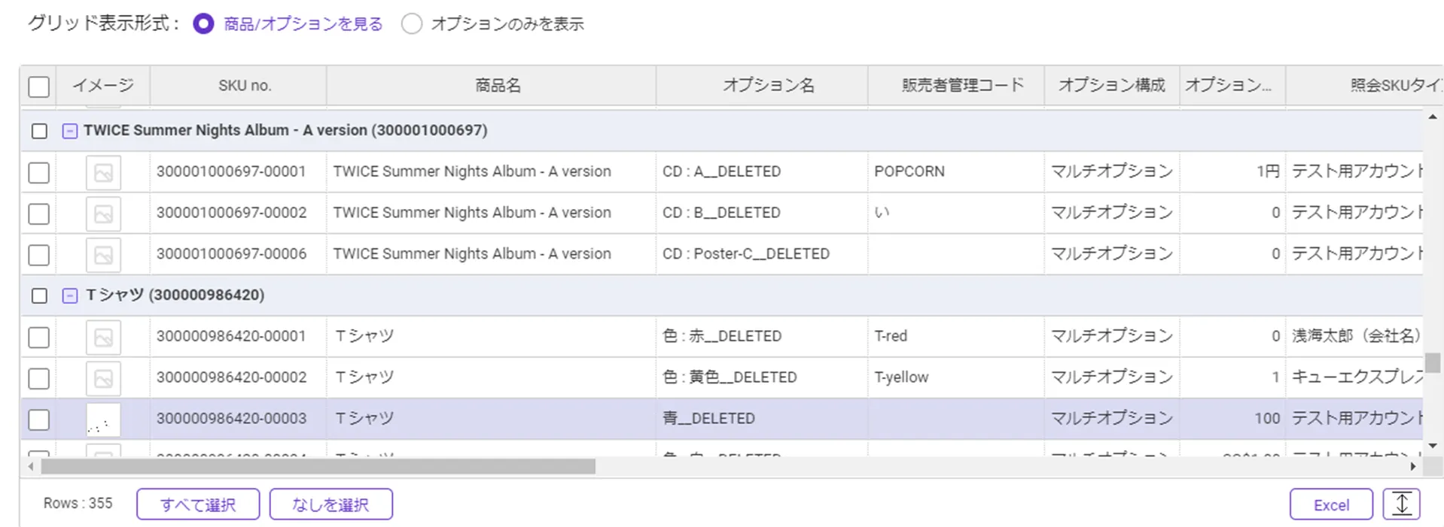Image resolution: width=1444 pixels, height=527 pixels.
Task: Collapse the Tシャツ product group
Action: [x=69, y=295]
